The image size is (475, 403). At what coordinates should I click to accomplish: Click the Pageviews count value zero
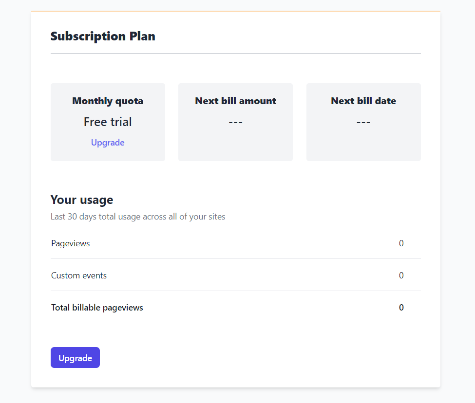401,243
